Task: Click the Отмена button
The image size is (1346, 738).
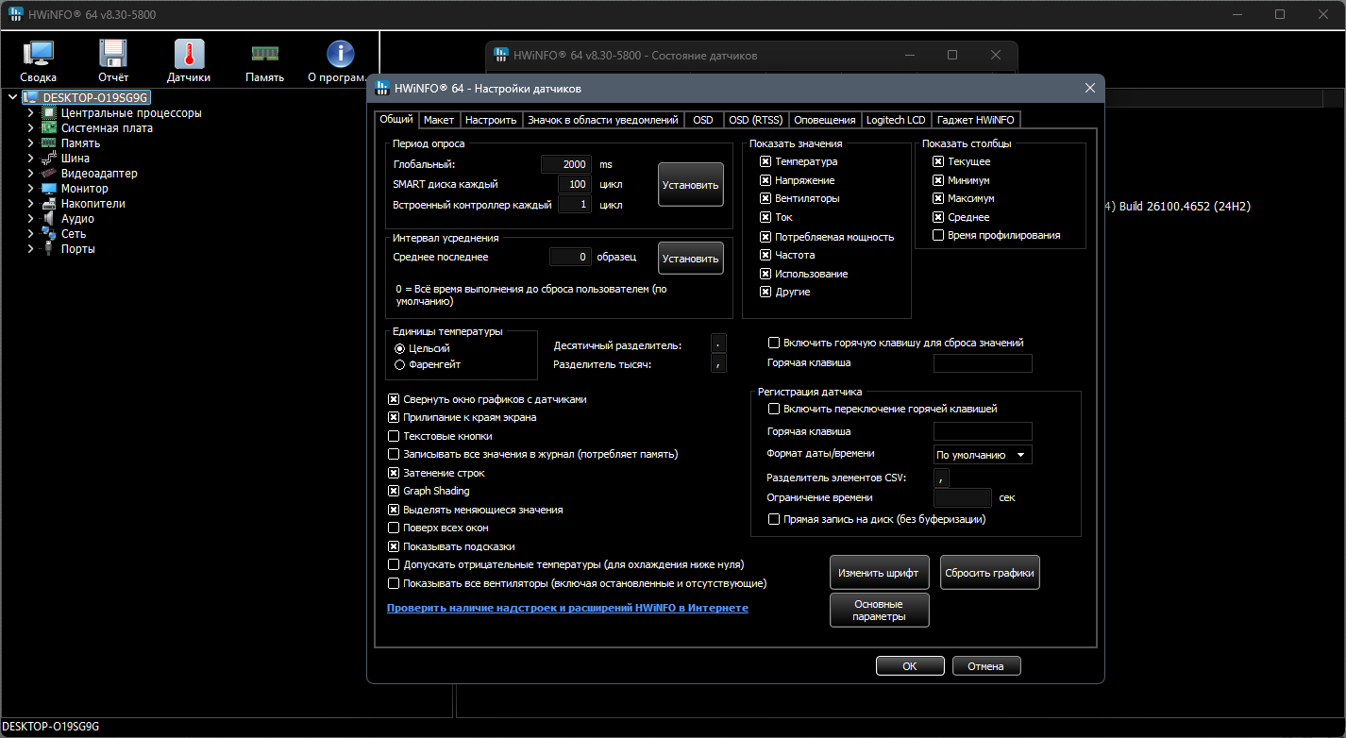Action: (x=986, y=666)
